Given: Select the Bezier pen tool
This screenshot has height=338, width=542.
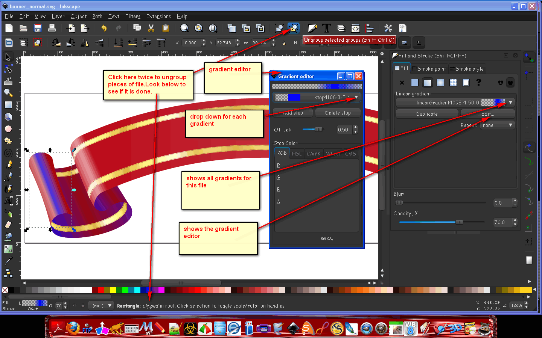Looking at the screenshot, I should click(8, 177).
